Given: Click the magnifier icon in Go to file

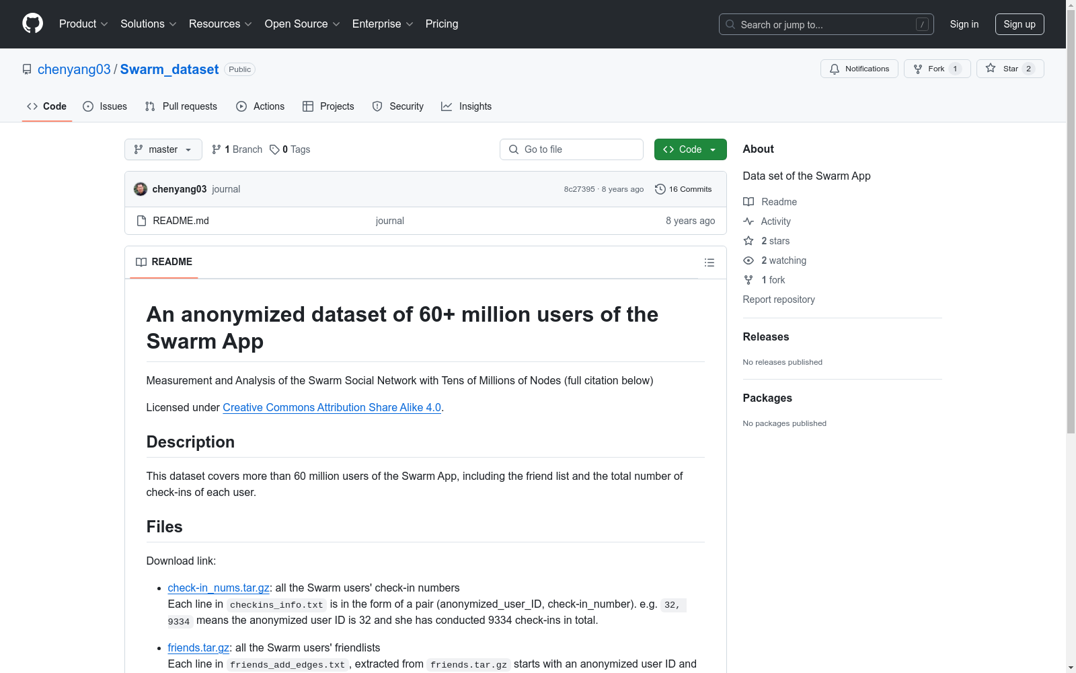Looking at the screenshot, I should pos(514,149).
